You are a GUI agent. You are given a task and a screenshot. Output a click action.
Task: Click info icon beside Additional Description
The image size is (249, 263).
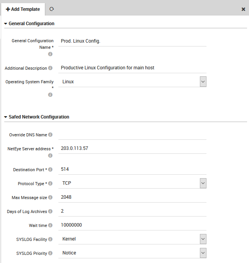[50, 68]
